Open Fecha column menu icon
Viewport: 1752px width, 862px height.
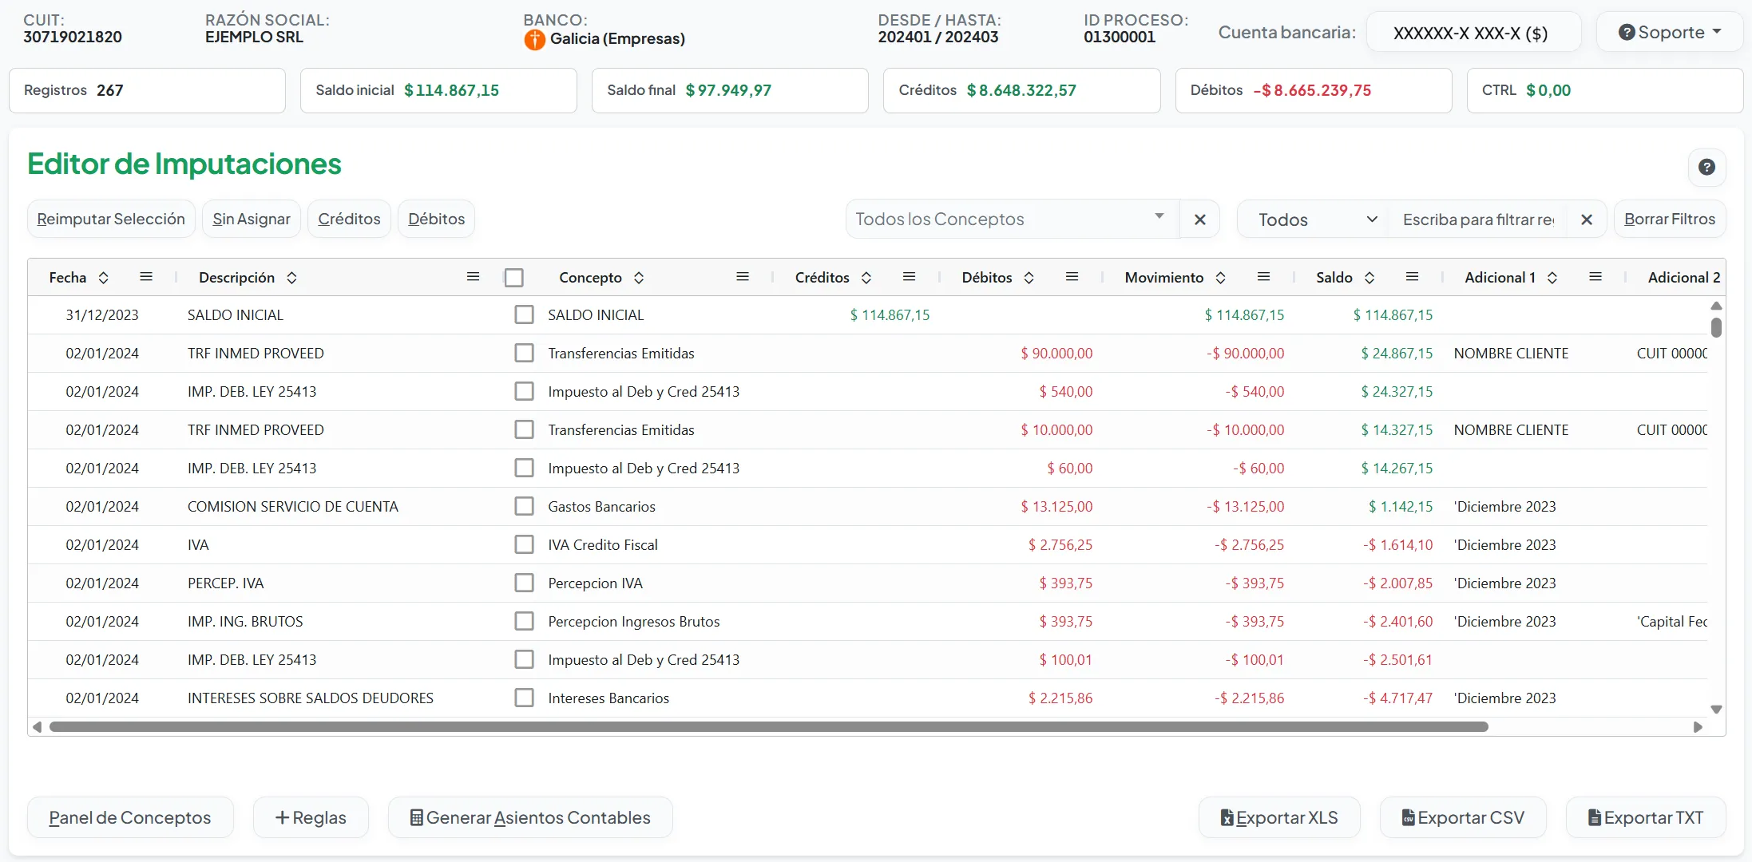[x=146, y=277]
